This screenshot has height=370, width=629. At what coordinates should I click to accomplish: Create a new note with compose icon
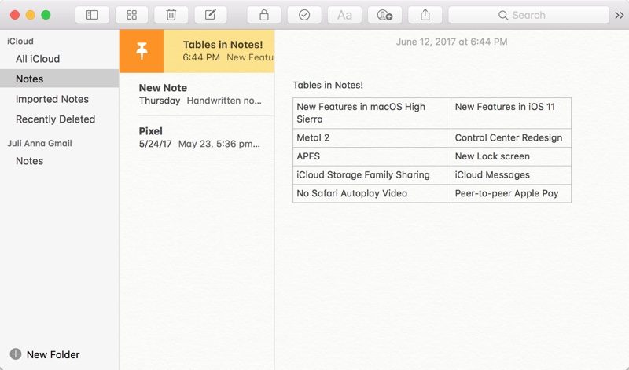tap(211, 15)
